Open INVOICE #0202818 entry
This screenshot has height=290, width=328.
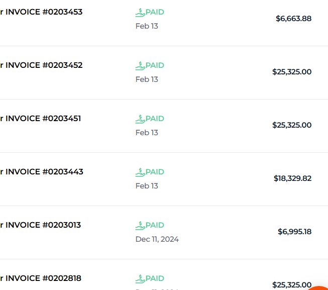pos(41,278)
